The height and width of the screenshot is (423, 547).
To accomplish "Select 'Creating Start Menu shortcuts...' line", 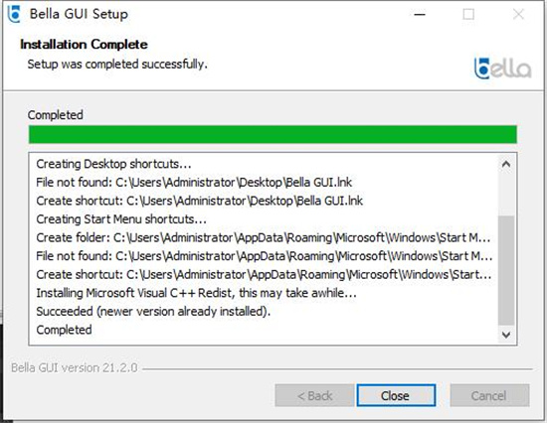I will 121,219.
